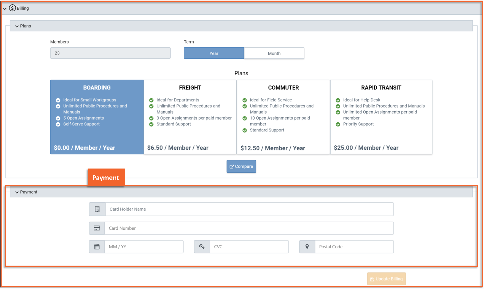
Task: Click the Update Billing button
Action: [386, 279]
